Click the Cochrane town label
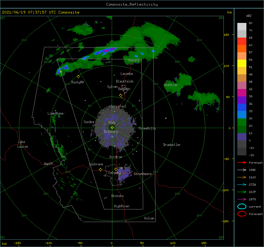 (96, 164)
